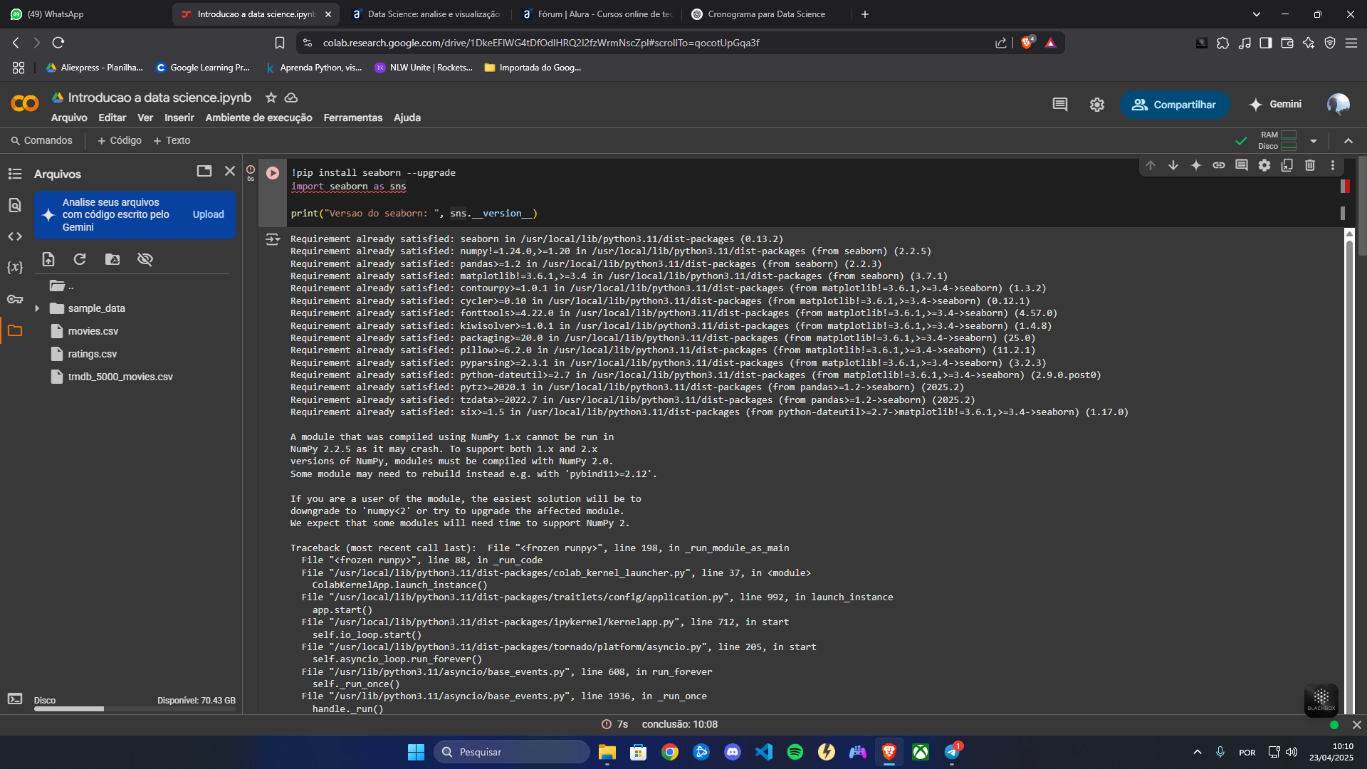Click the output area vertical scrollbar

(x=1348, y=470)
